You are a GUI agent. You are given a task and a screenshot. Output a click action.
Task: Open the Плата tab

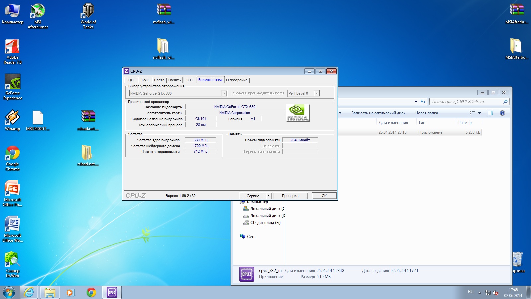159,80
